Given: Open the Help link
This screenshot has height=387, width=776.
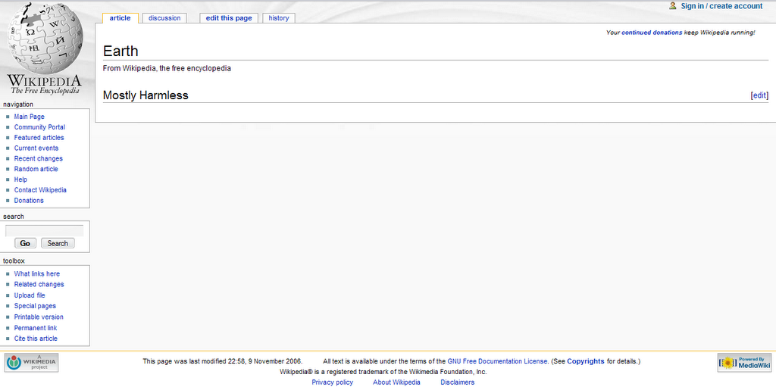Looking at the screenshot, I should point(20,179).
